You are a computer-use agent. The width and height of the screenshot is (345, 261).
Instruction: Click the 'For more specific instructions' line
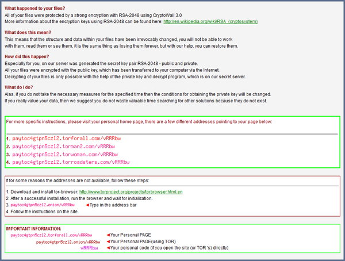click(139, 122)
